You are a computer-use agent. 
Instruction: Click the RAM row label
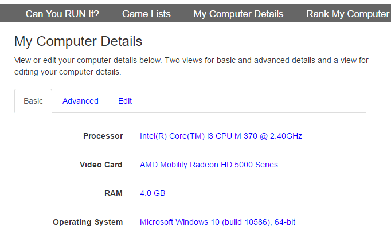coord(114,193)
